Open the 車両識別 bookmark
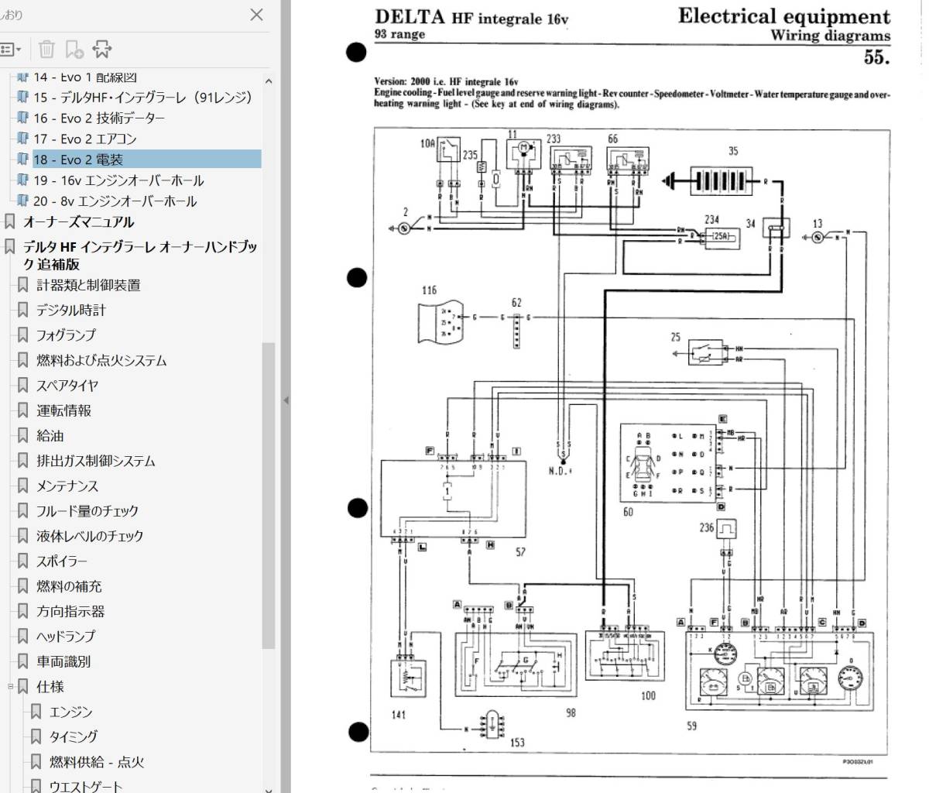Screen dimensions: 929x793 [63, 661]
